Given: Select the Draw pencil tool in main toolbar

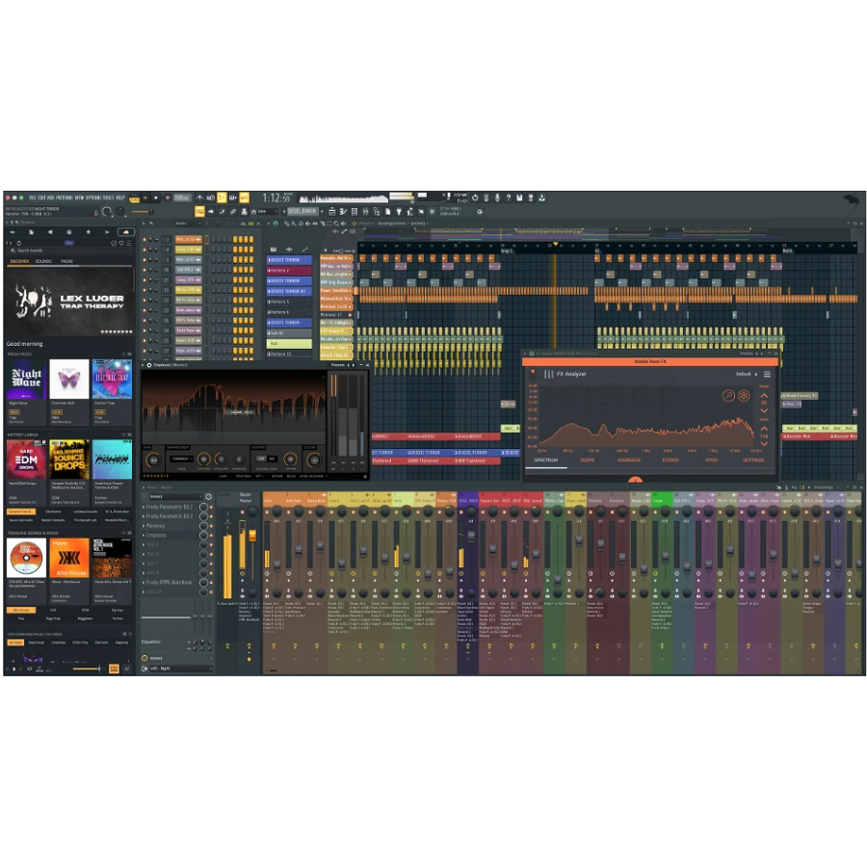Looking at the screenshot, I should tap(222, 211).
